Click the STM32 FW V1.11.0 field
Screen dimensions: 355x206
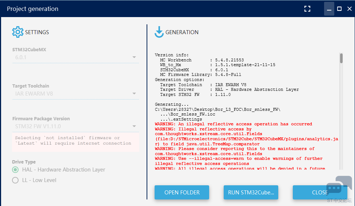click(75, 126)
